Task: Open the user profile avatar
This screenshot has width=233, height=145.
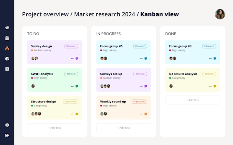Action: pos(220,14)
